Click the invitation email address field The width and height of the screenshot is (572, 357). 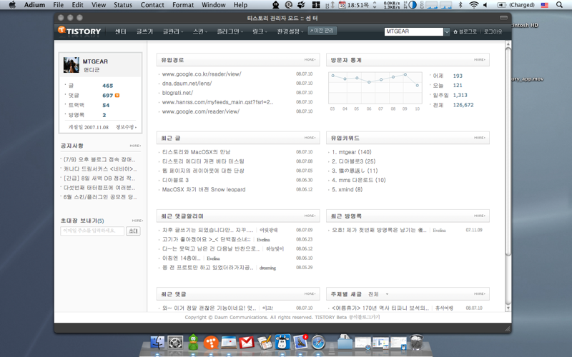(92, 231)
